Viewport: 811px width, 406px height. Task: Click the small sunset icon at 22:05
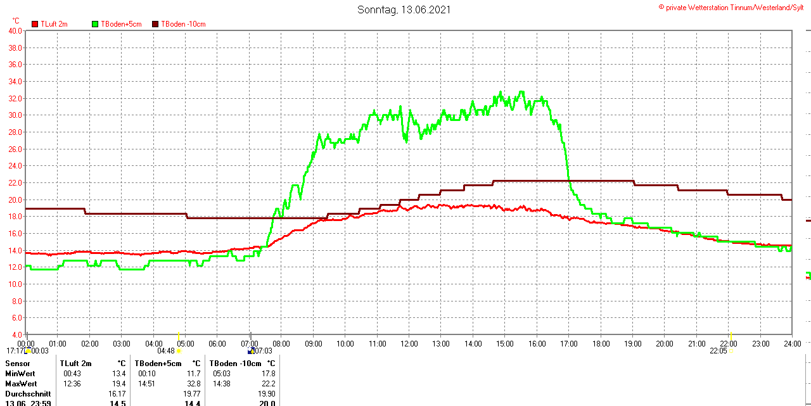[732, 350]
